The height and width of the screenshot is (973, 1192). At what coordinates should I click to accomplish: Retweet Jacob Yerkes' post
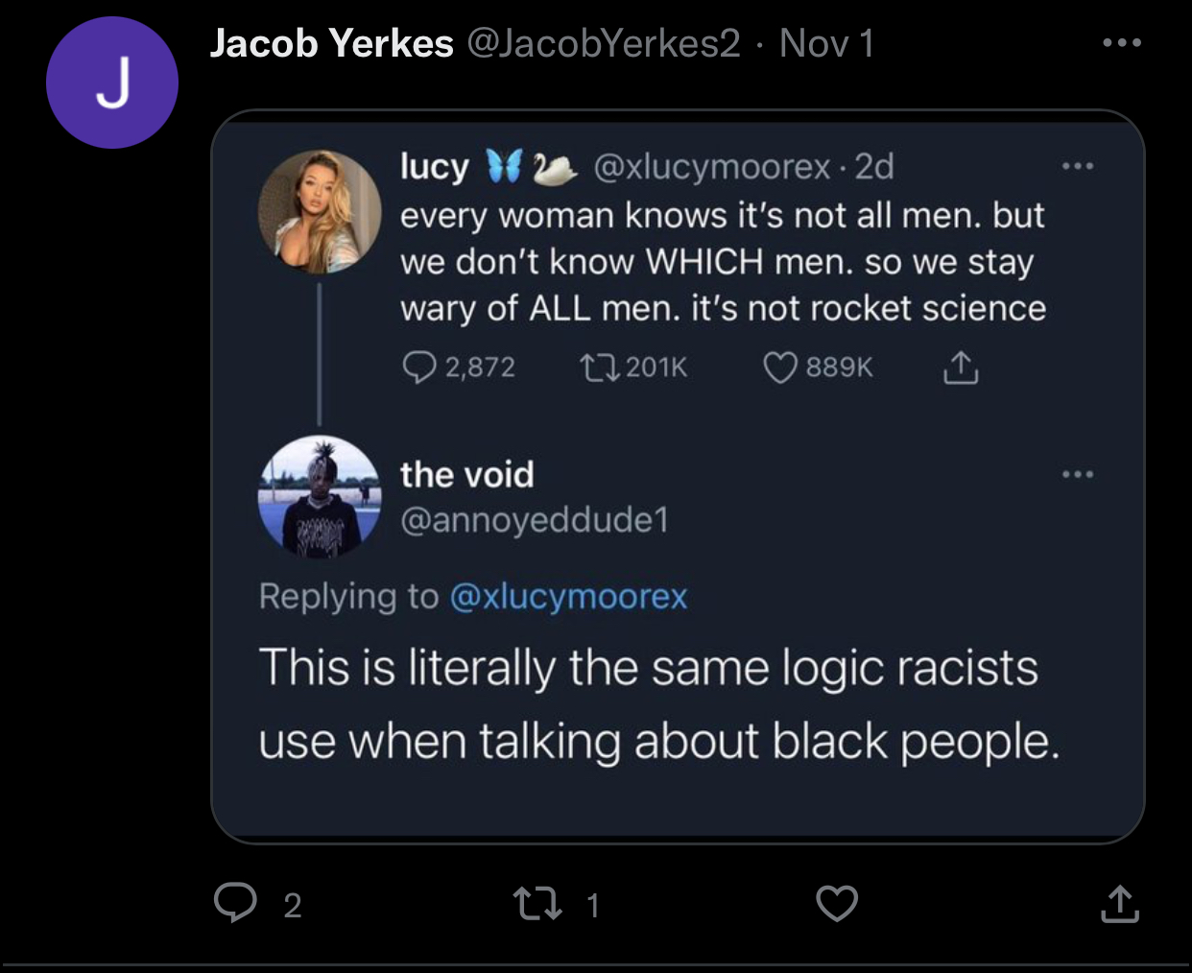537,904
